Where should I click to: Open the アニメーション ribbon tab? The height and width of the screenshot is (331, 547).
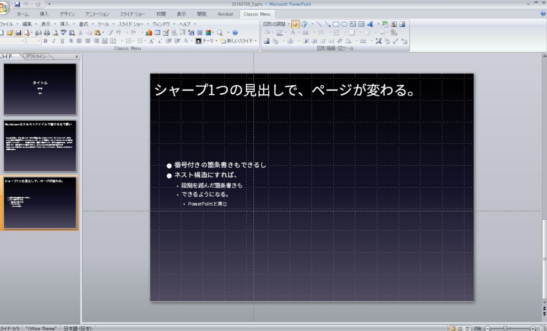click(97, 14)
